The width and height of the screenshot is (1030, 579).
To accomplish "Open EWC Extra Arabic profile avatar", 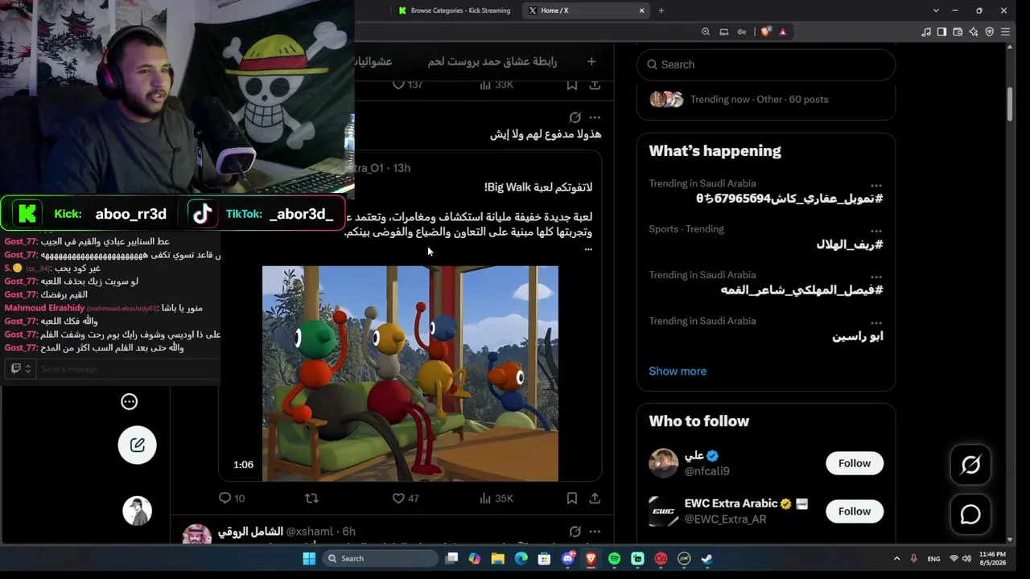I will click(x=664, y=511).
